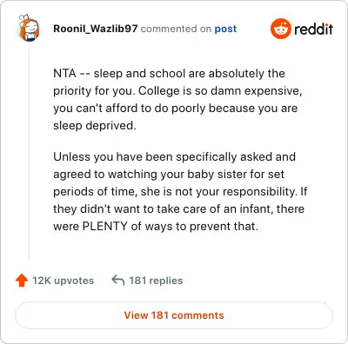
Task: Click the capitalized word "PLENTY" in the comment
Action: (105, 226)
